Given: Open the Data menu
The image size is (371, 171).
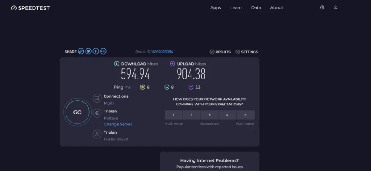Looking at the screenshot, I should 256,8.
